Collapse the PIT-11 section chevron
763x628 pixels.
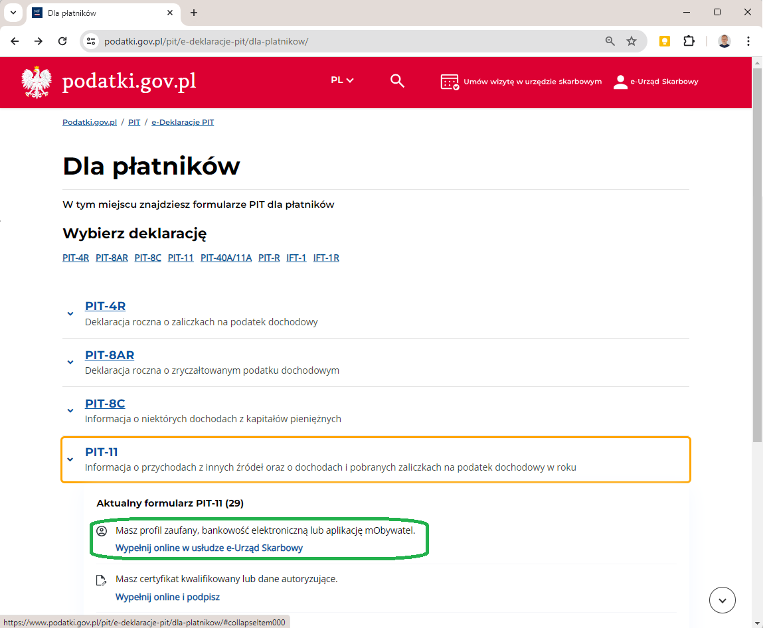click(x=70, y=459)
